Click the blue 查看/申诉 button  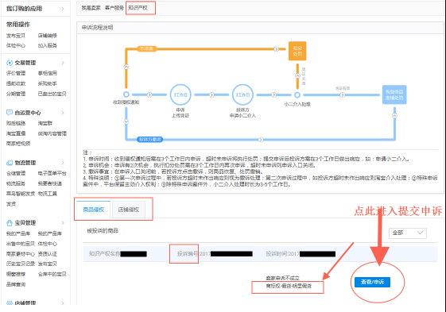pos(372,282)
